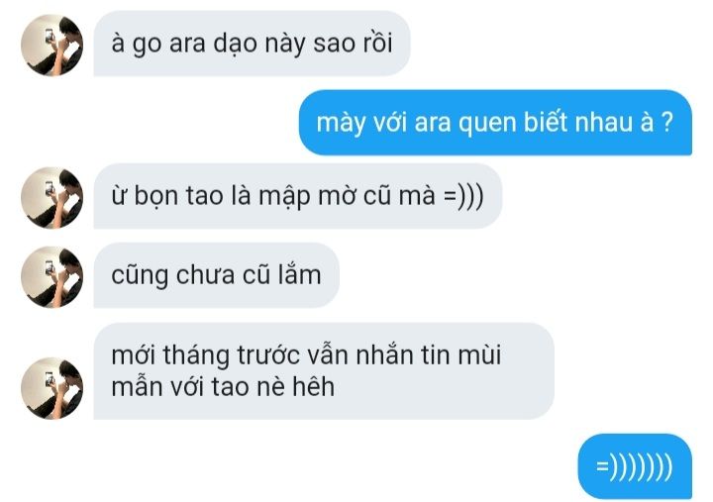Click the question mark in the blue message
713x502 pixels.
pyautogui.click(x=666, y=123)
